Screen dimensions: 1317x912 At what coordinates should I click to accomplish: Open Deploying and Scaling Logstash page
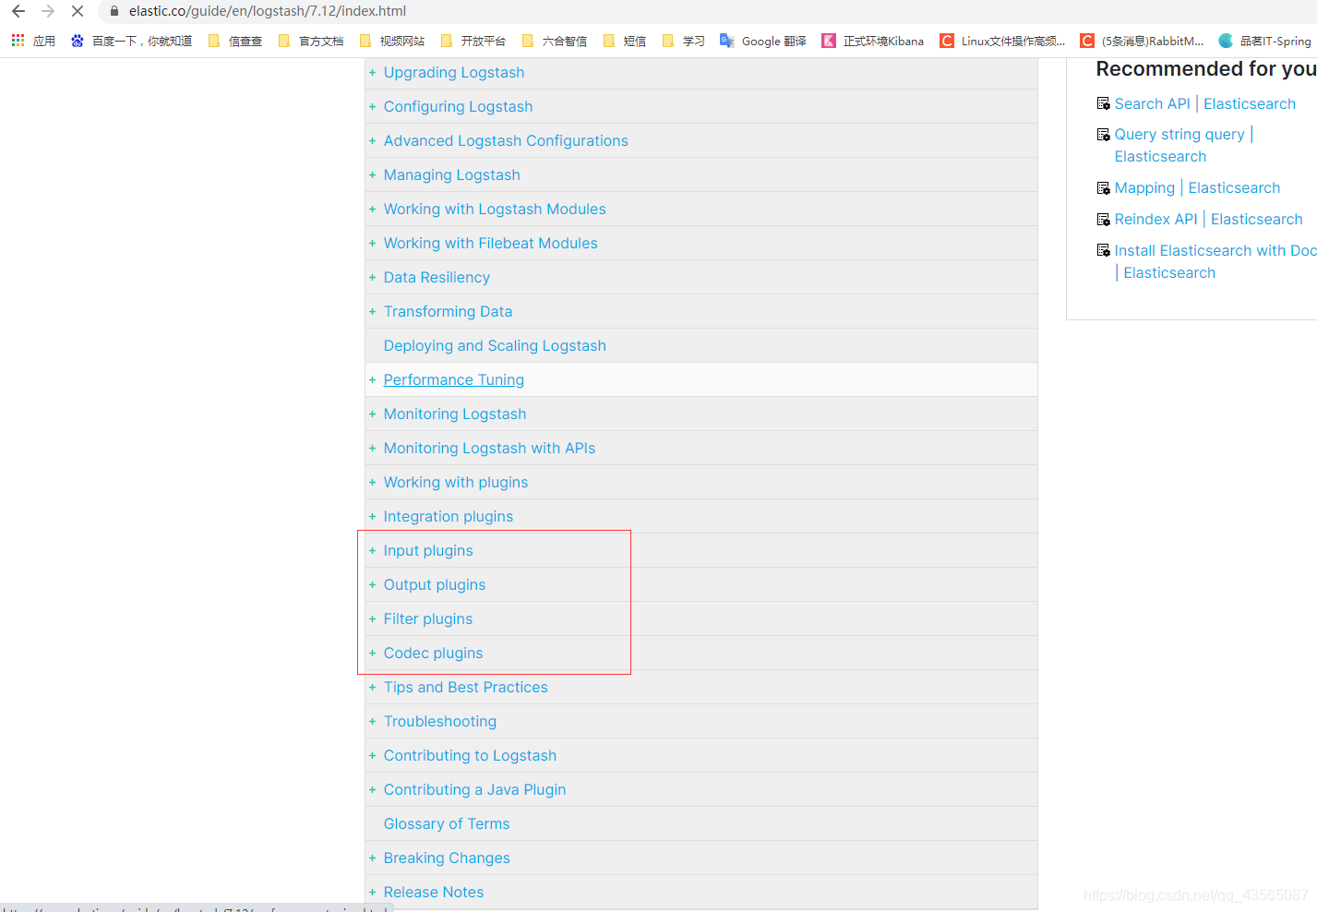[495, 345]
